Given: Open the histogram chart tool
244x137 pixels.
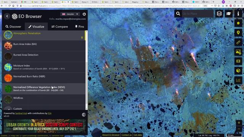Looking at the screenshot, I should click(238, 80).
